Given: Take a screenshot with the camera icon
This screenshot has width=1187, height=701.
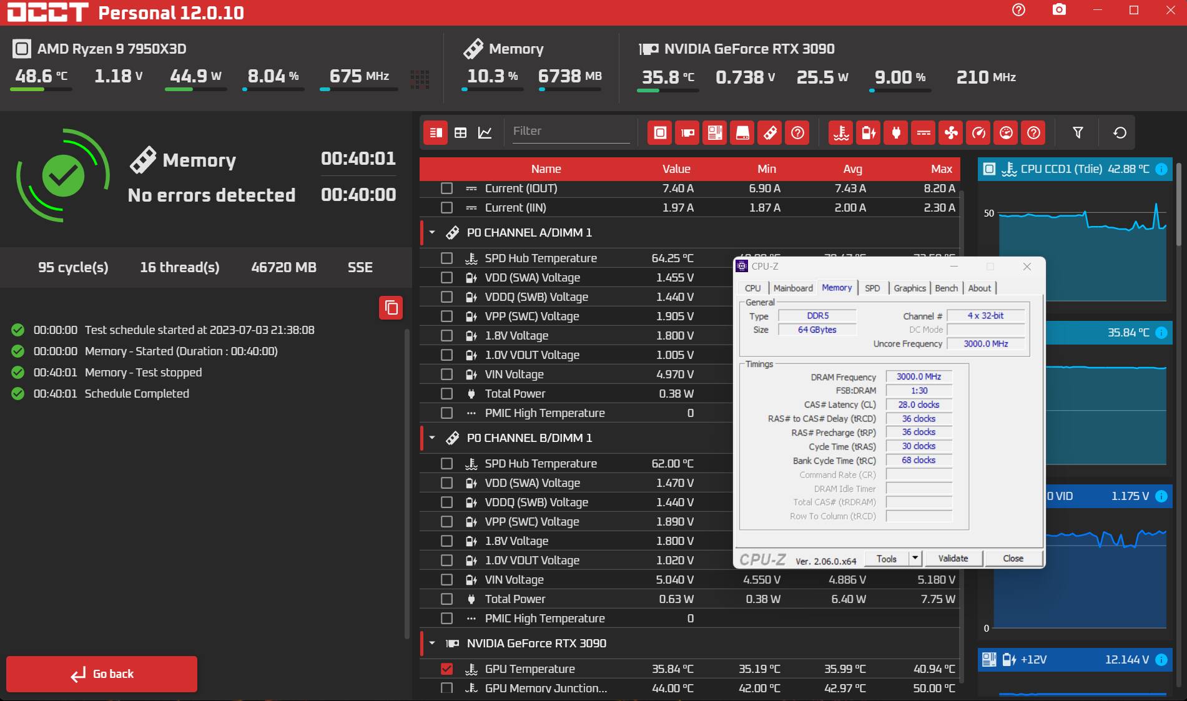Looking at the screenshot, I should pyautogui.click(x=1059, y=10).
